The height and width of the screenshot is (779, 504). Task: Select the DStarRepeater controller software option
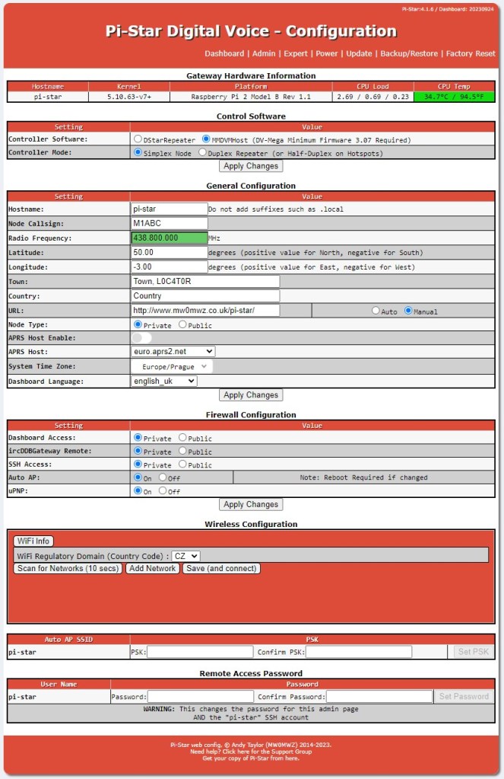[138, 140]
